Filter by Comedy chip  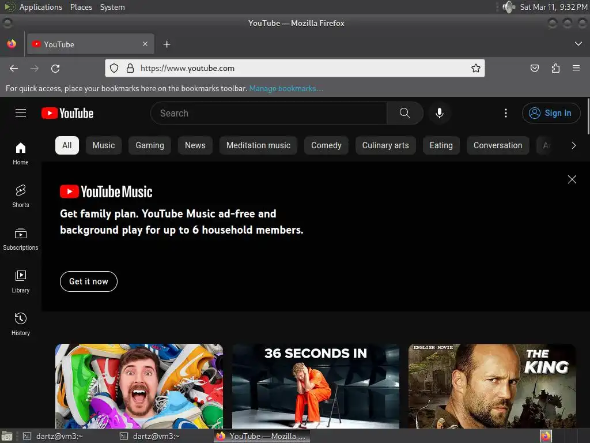[x=326, y=145]
